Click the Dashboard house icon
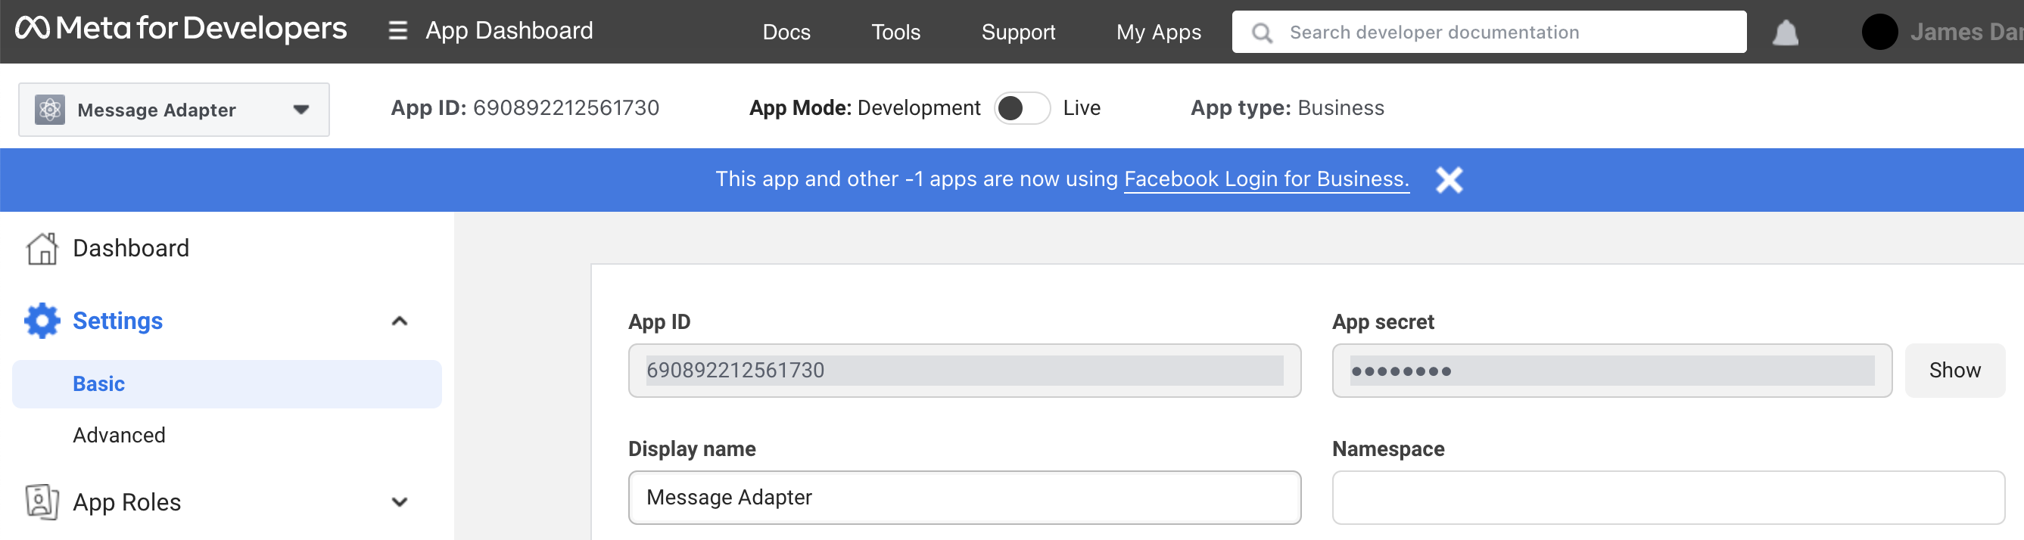Viewport: 2024px width, 540px height. [x=42, y=249]
